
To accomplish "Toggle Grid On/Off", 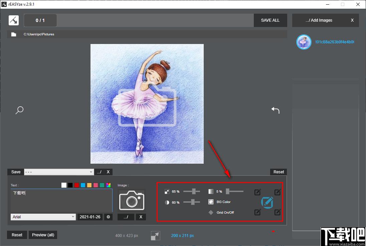I will point(225,212).
